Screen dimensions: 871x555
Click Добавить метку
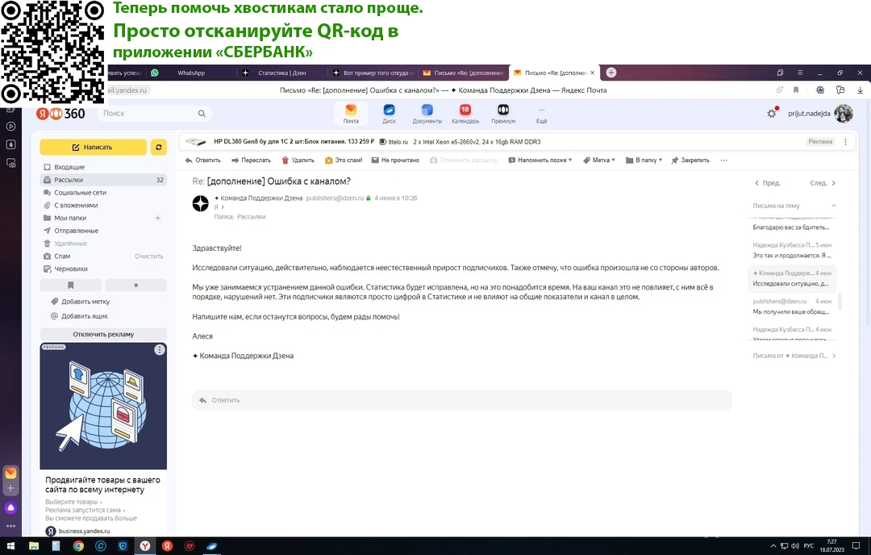(x=81, y=302)
